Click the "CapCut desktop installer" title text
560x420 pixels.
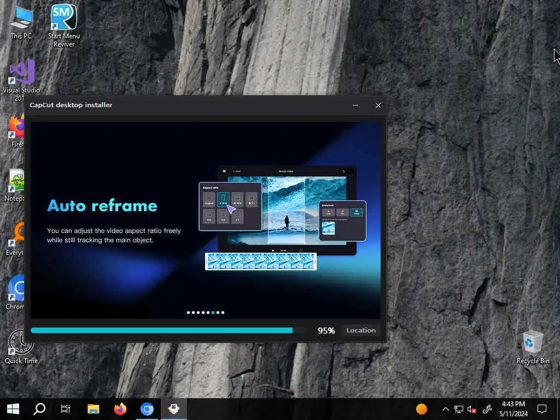(71, 105)
